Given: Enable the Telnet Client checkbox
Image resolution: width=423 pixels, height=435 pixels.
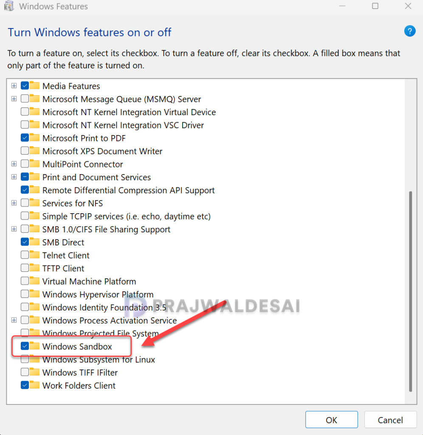Looking at the screenshot, I should [25, 255].
